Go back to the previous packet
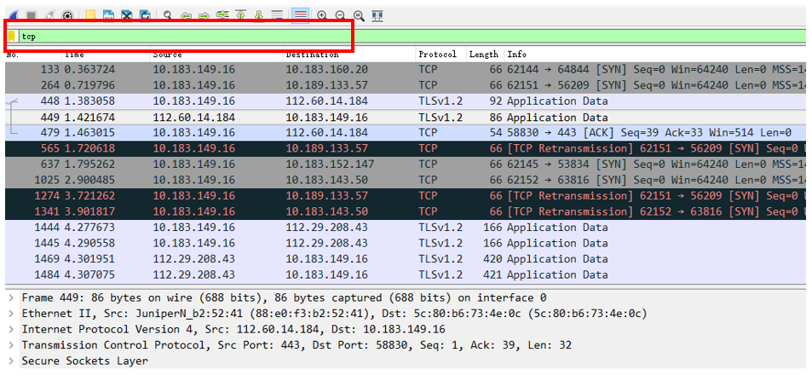 click(x=186, y=14)
